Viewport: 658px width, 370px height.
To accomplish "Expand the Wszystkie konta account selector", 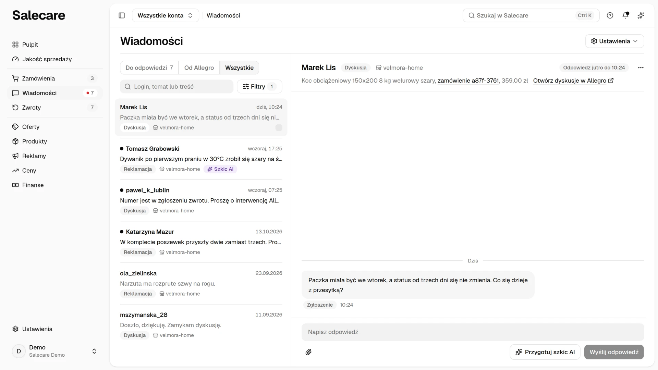I will (x=166, y=15).
